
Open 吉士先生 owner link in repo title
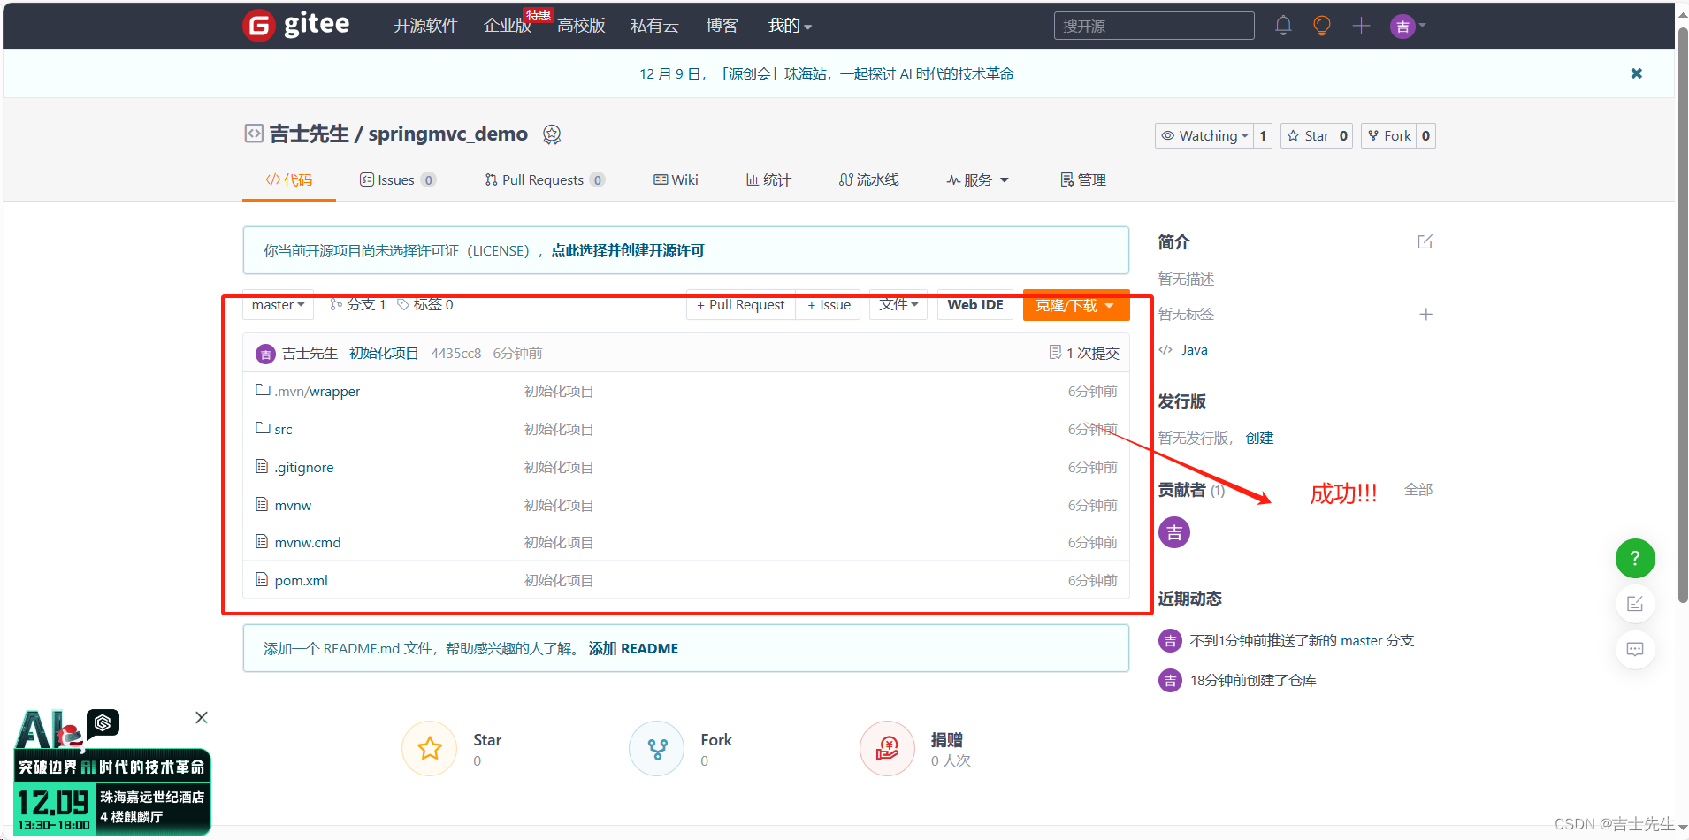pyautogui.click(x=309, y=134)
